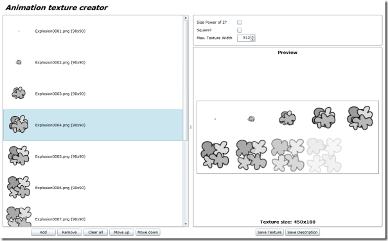This screenshot has width=388, height=241.
Task: Select the Explosion0003.png thumbnail
Action: (x=19, y=93)
